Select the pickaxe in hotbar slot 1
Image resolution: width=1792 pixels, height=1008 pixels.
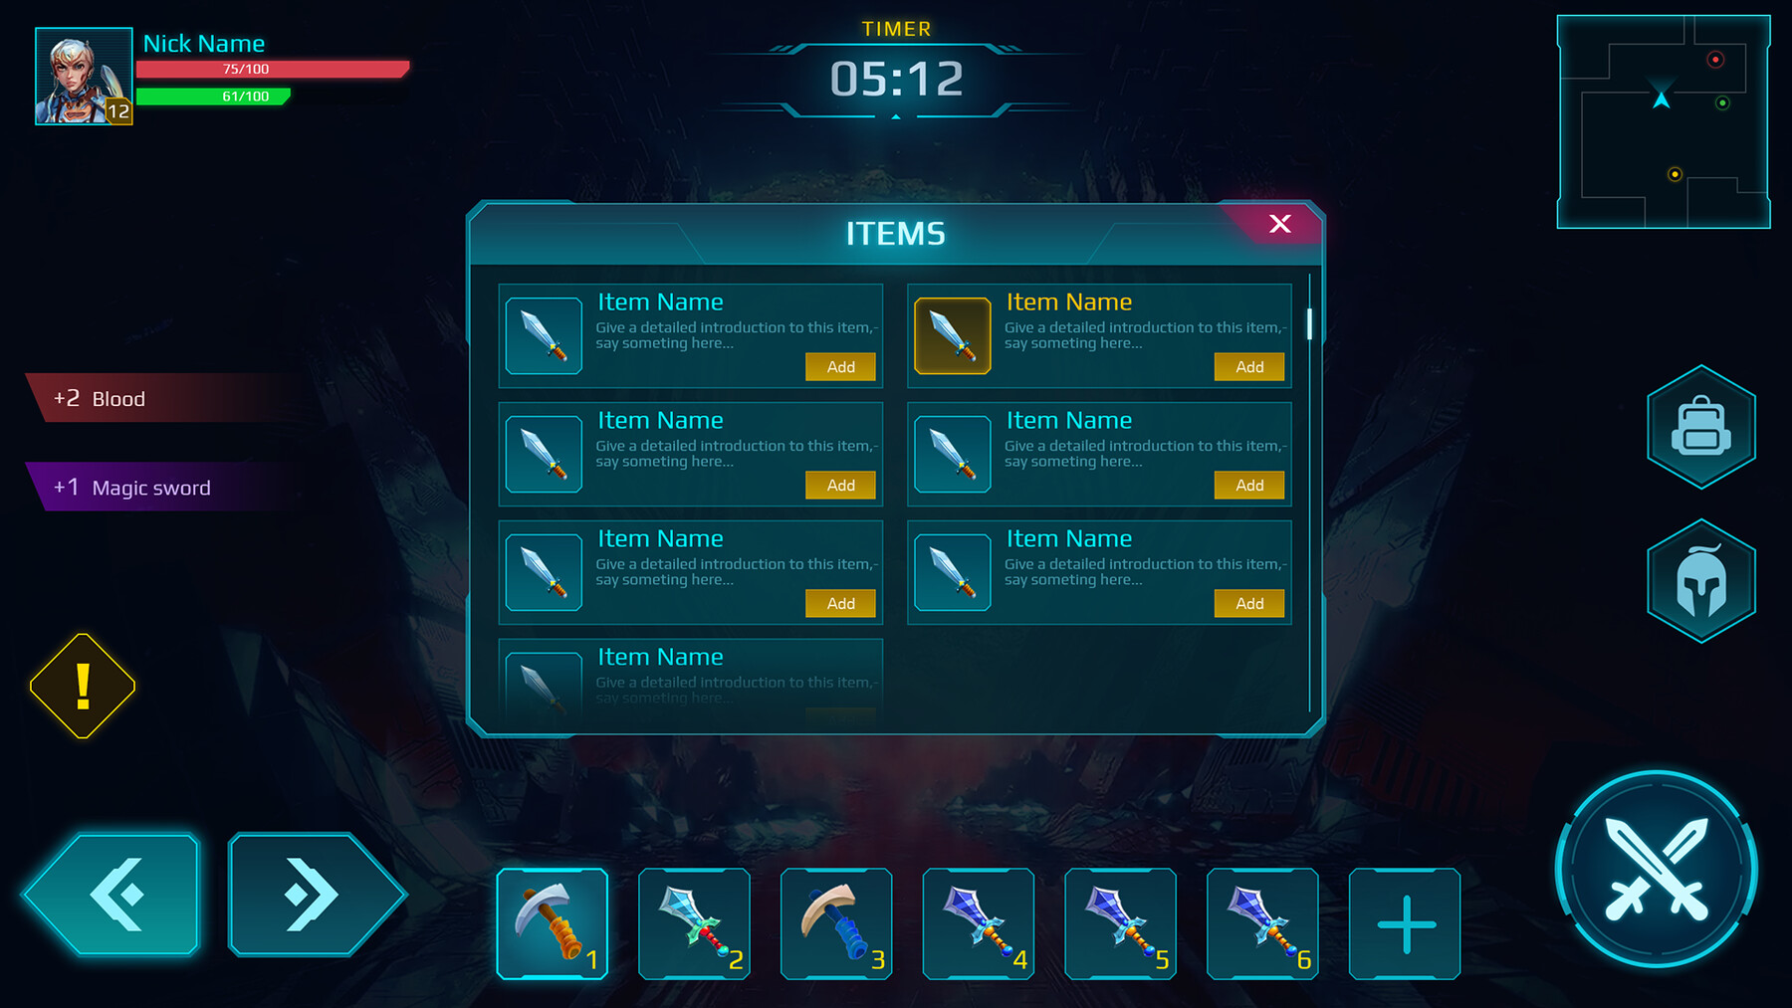(x=553, y=923)
